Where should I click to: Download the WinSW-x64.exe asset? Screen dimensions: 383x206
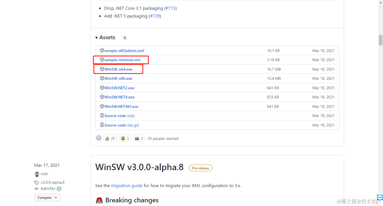[x=118, y=69]
